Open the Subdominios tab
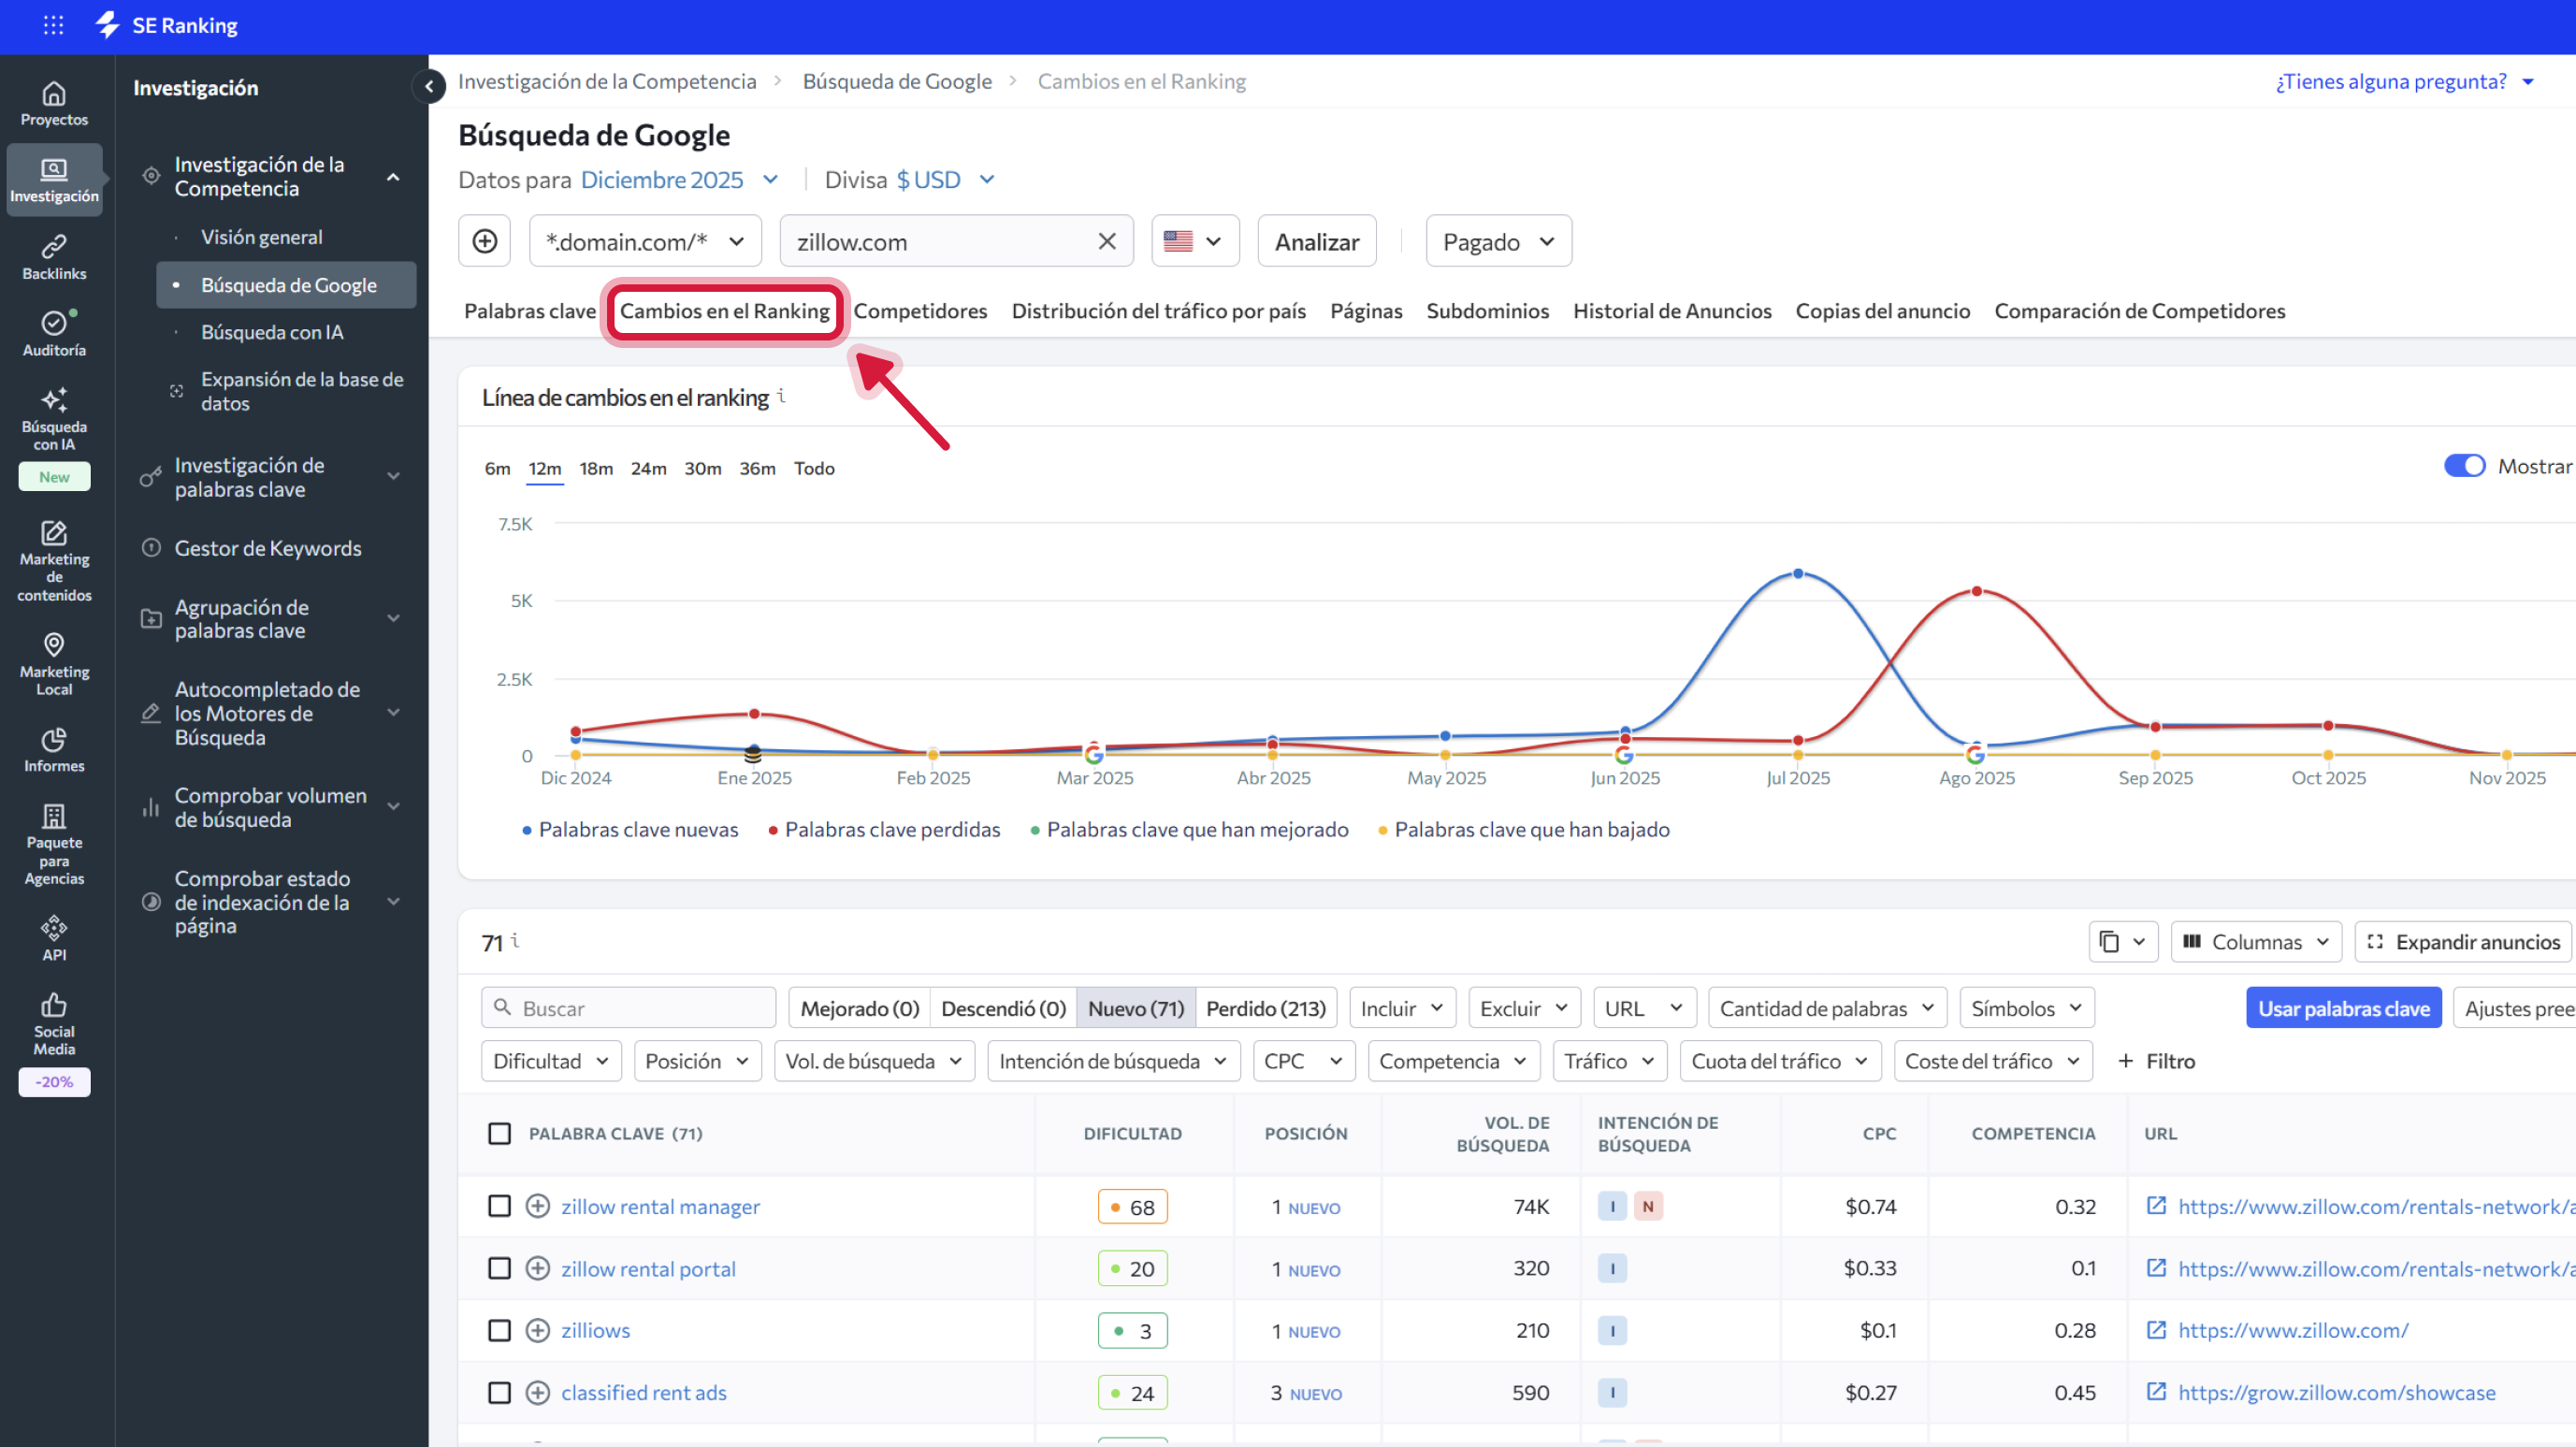 (x=1487, y=311)
